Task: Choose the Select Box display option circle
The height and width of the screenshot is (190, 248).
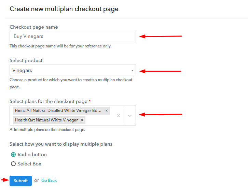Action: [13, 164]
